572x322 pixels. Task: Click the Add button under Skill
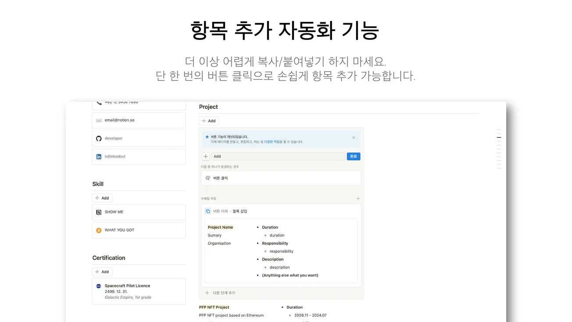click(102, 198)
